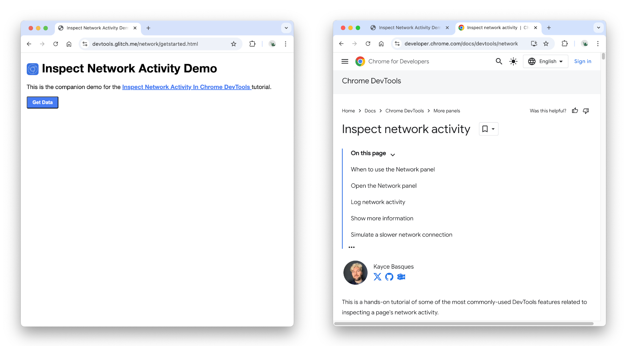Click 'Log network activity' section link
The image size is (629, 346).
pos(378,202)
